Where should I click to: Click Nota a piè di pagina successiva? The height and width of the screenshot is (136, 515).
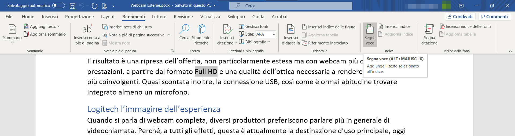[x=134, y=35]
